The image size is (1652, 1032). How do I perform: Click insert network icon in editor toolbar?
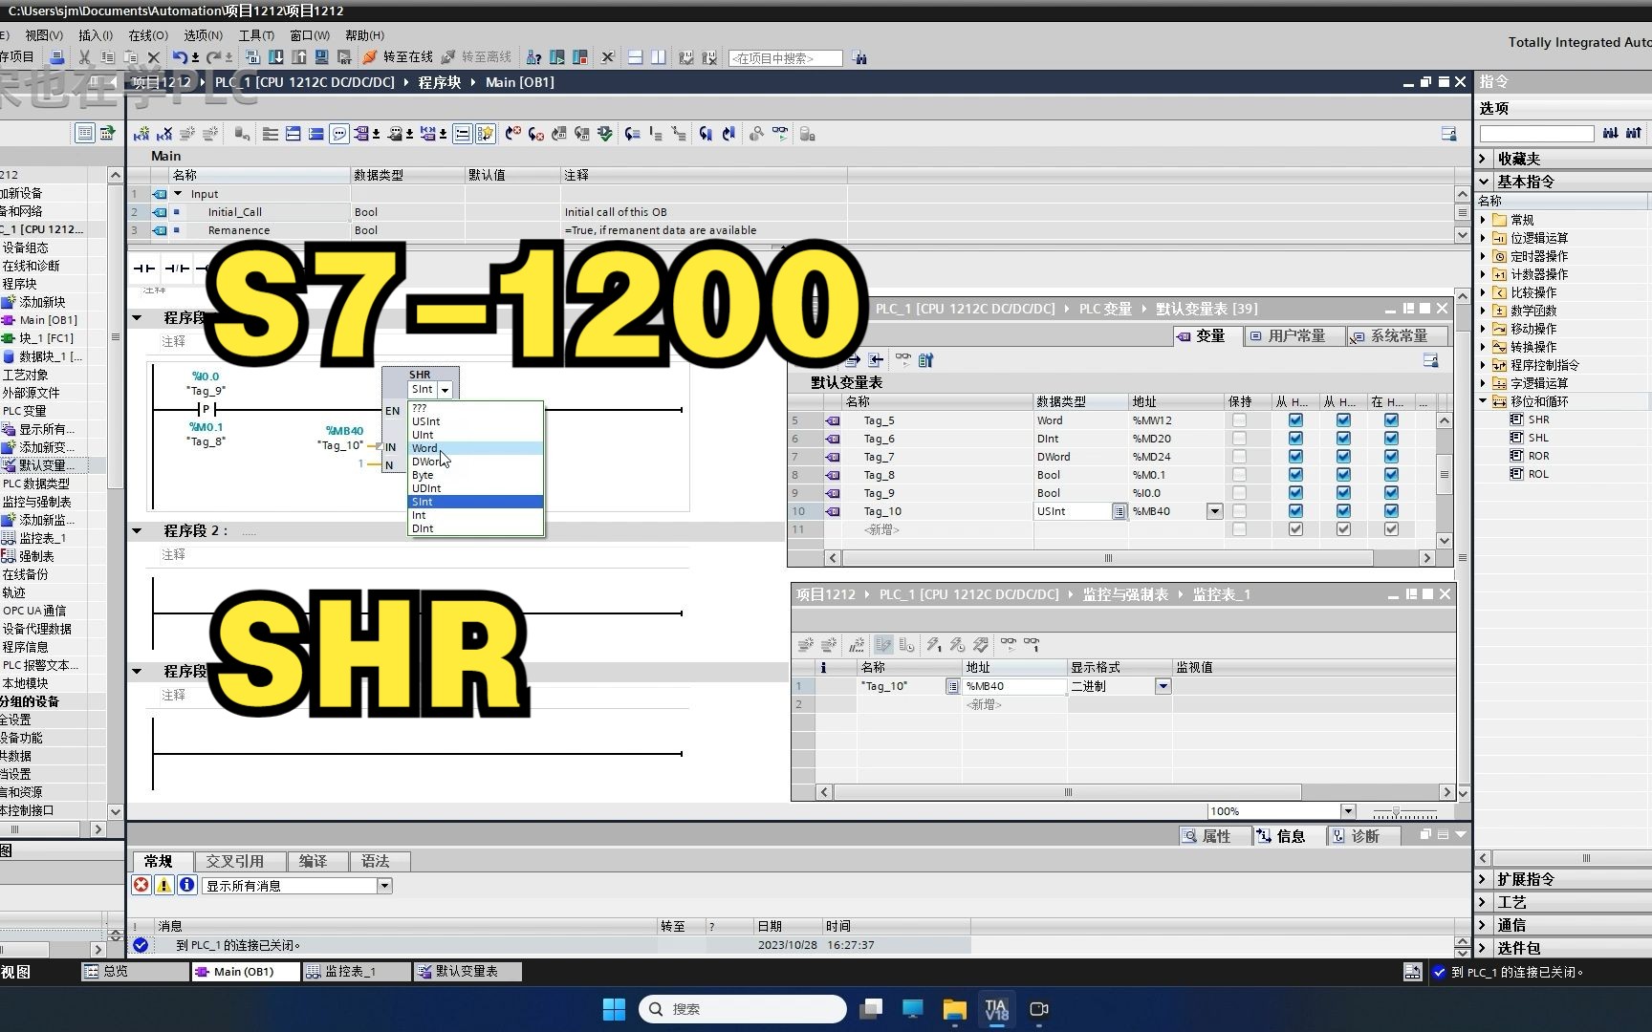click(141, 134)
